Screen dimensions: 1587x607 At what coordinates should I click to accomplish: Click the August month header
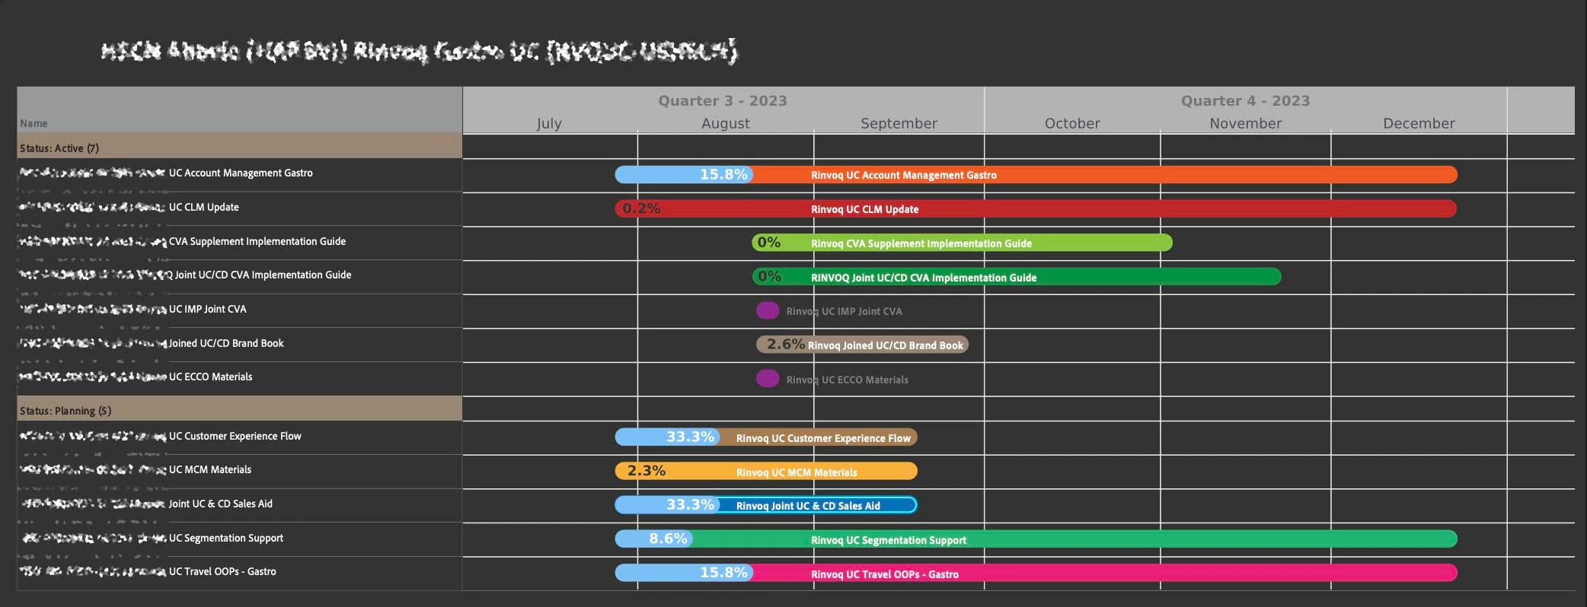click(725, 123)
